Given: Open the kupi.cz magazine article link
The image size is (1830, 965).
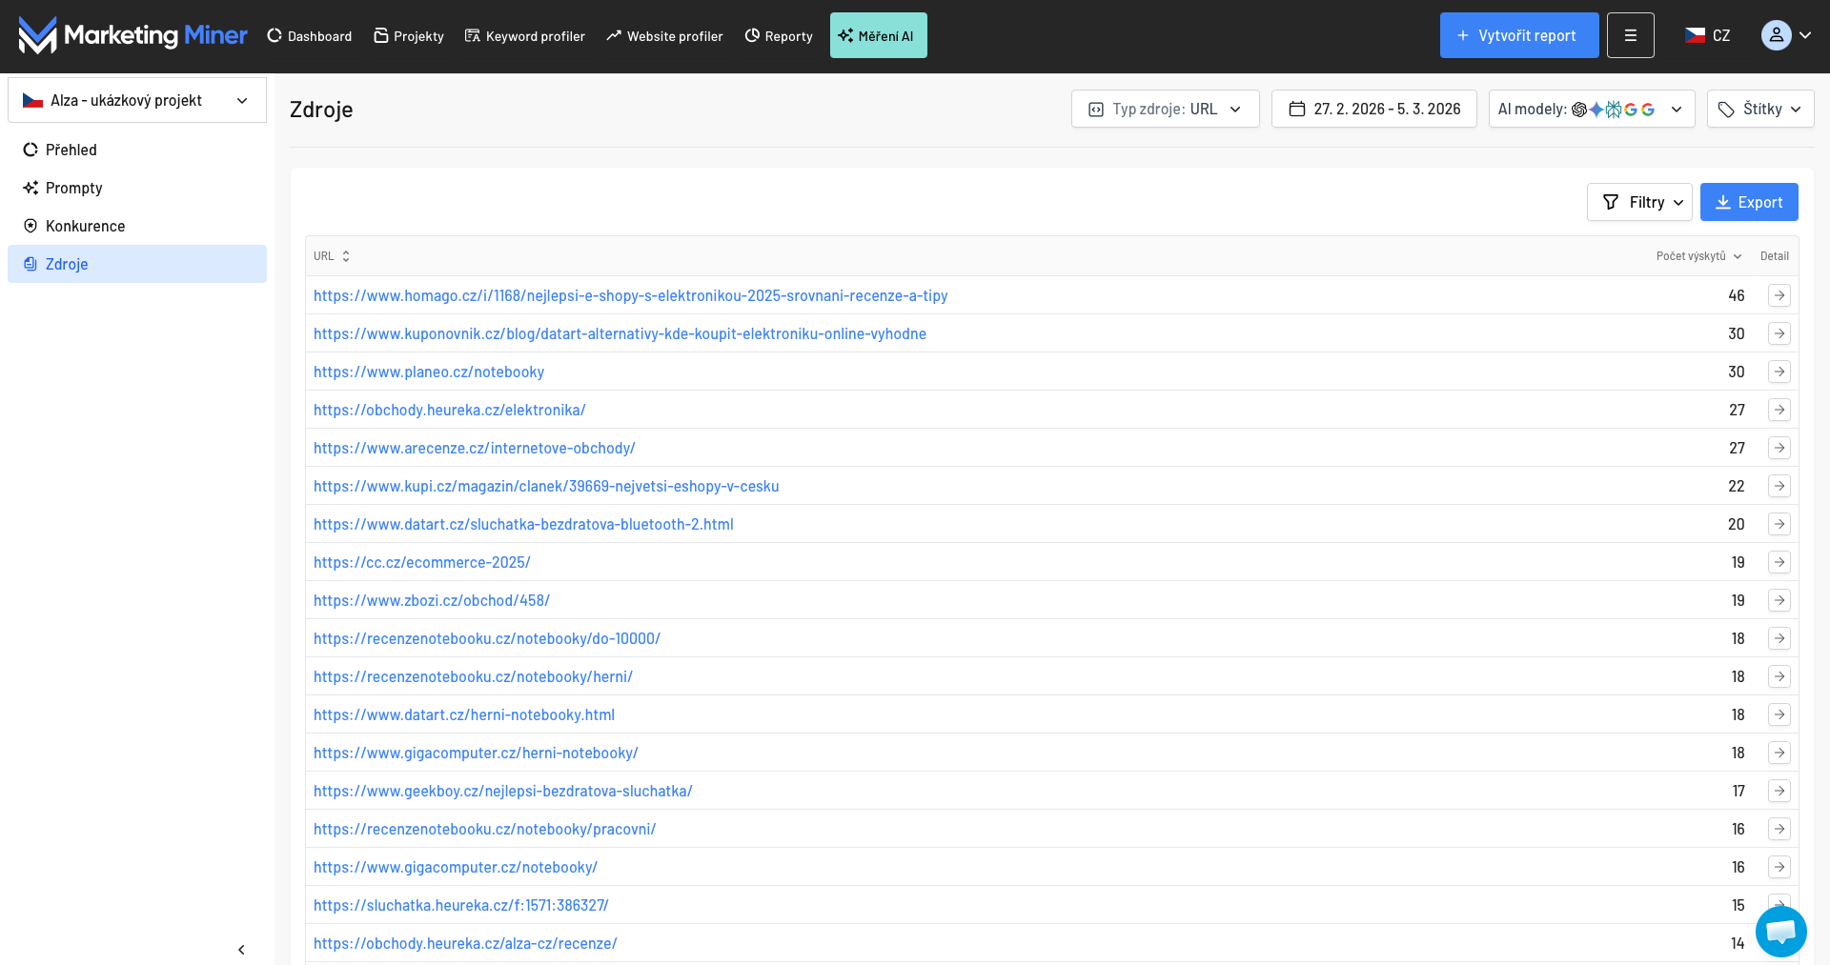Looking at the screenshot, I should point(546,486).
